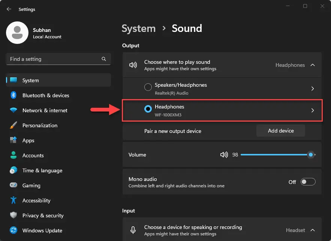Click the Bluetooth icon in sidebar
This screenshot has height=241, width=331.
pos(13,95)
